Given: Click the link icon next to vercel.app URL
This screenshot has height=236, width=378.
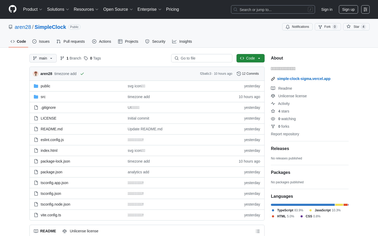Looking at the screenshot, I should point(273,79).
